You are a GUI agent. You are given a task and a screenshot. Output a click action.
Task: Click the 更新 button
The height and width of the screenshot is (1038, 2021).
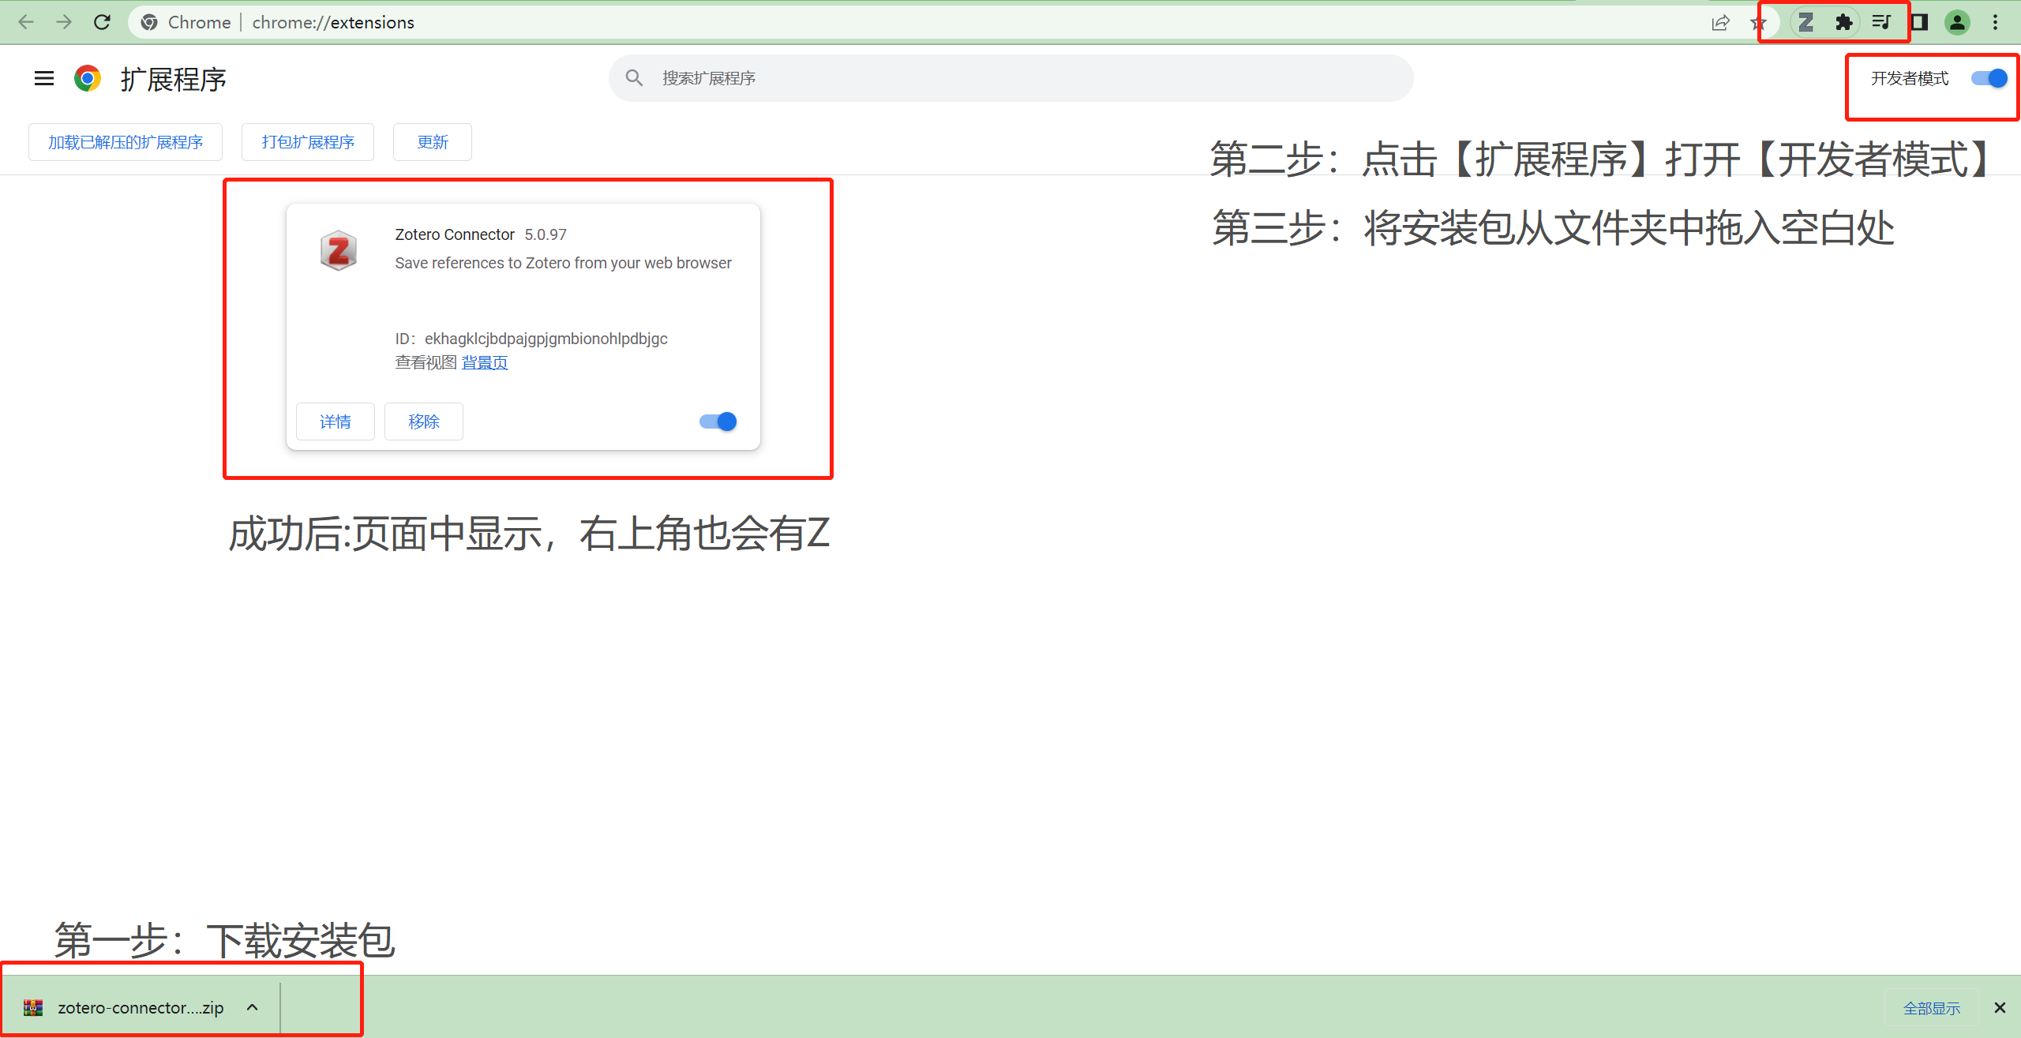click(433, 142)
